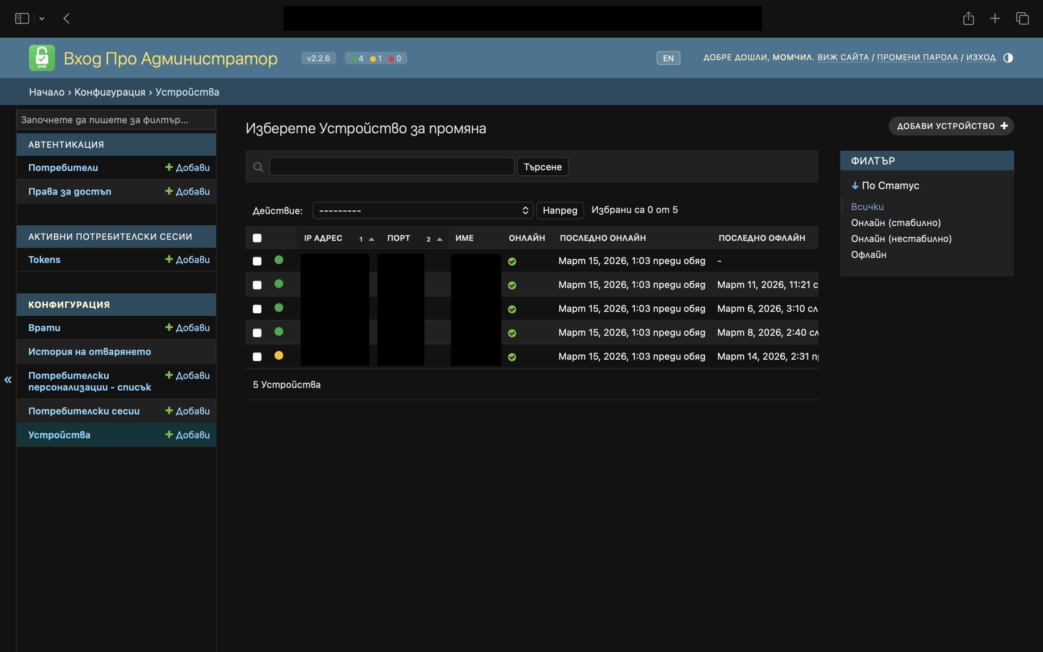Open Конфигурация from the breadcrumb
1043x652 pixels.
click(x=110, y=92)
